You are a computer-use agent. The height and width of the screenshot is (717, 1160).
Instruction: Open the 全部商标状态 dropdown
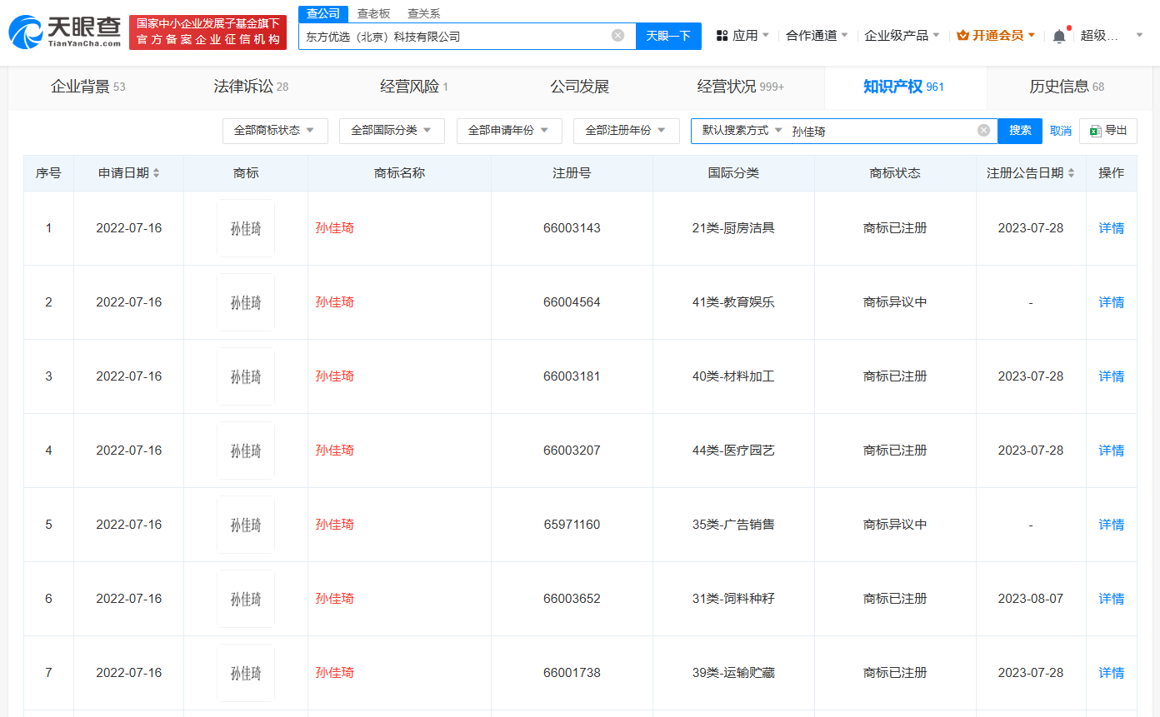coord(275,131)
